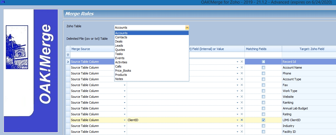The image size is (336, 135).
Task: Sort by the Merge Source column header
Action: point(92,49)
